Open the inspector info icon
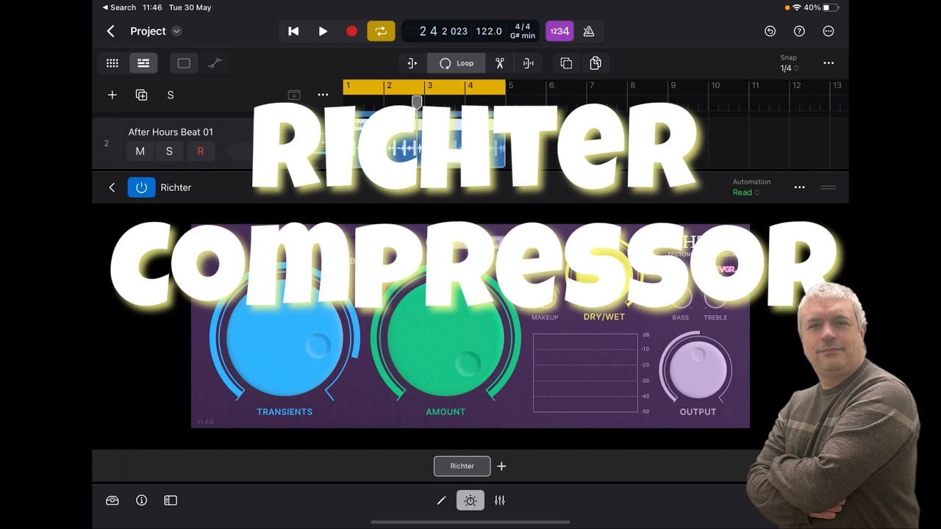This screenshot has height=529, width=941. click(x=141, y=500)
